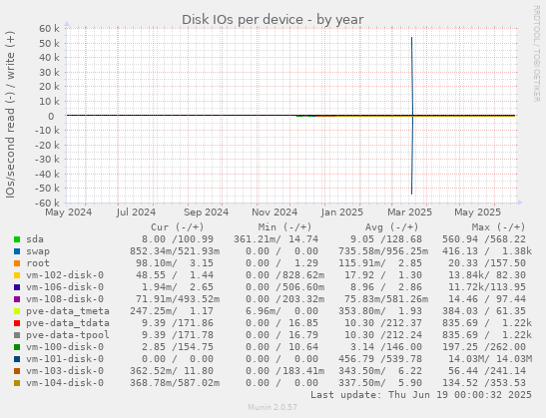Click the vm-102-disk-0 max value 13.84k/ 82.30
The width and height of the screenshot is (546, 418).
click(487, 275)
